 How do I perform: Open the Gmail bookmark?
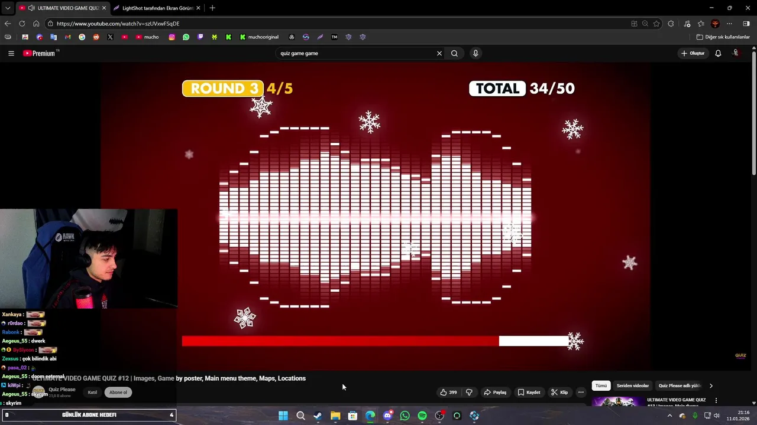(67, 37)
